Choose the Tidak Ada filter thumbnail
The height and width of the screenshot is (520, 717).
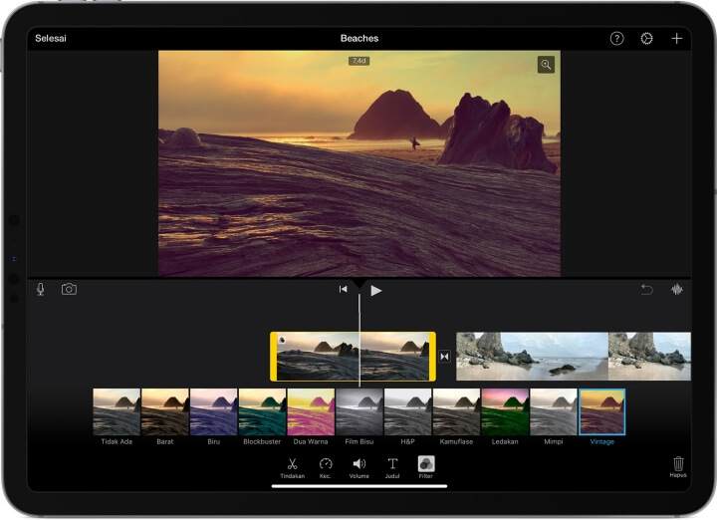[117, 412]
